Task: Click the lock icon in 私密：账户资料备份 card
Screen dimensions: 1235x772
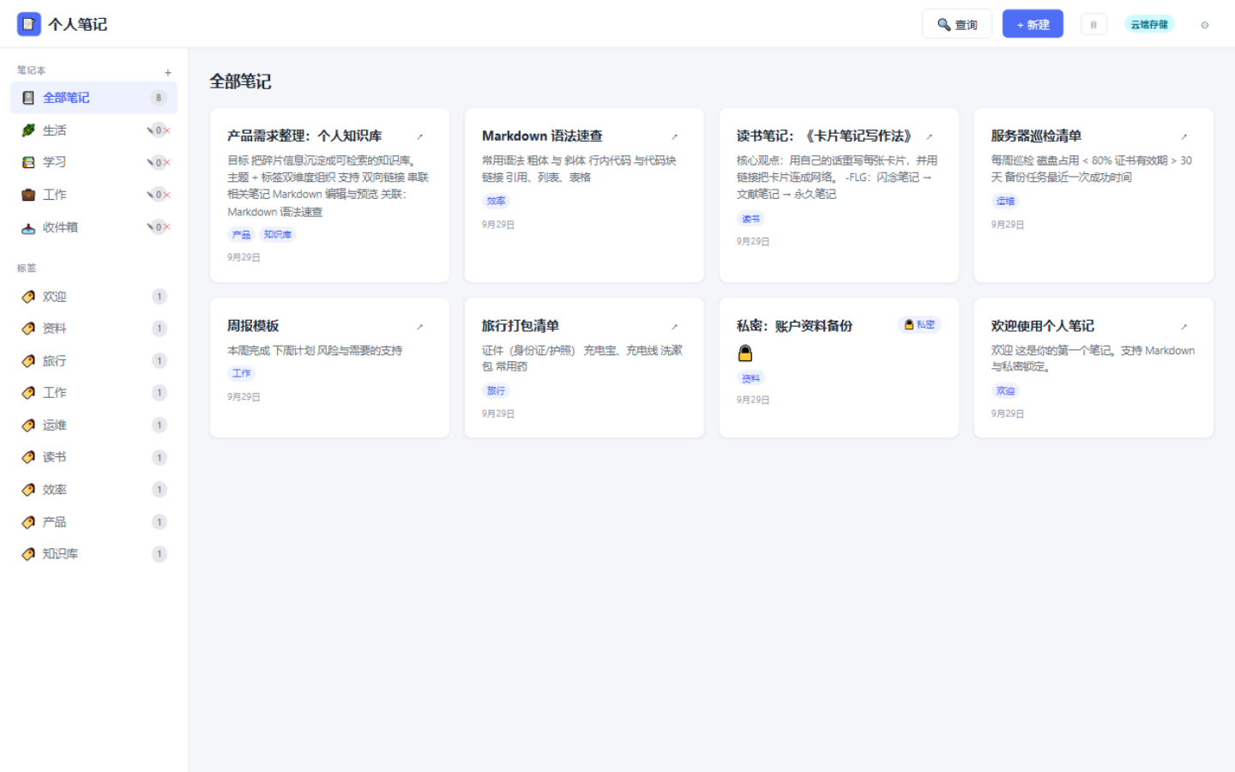Action: (x=745, y=353)
